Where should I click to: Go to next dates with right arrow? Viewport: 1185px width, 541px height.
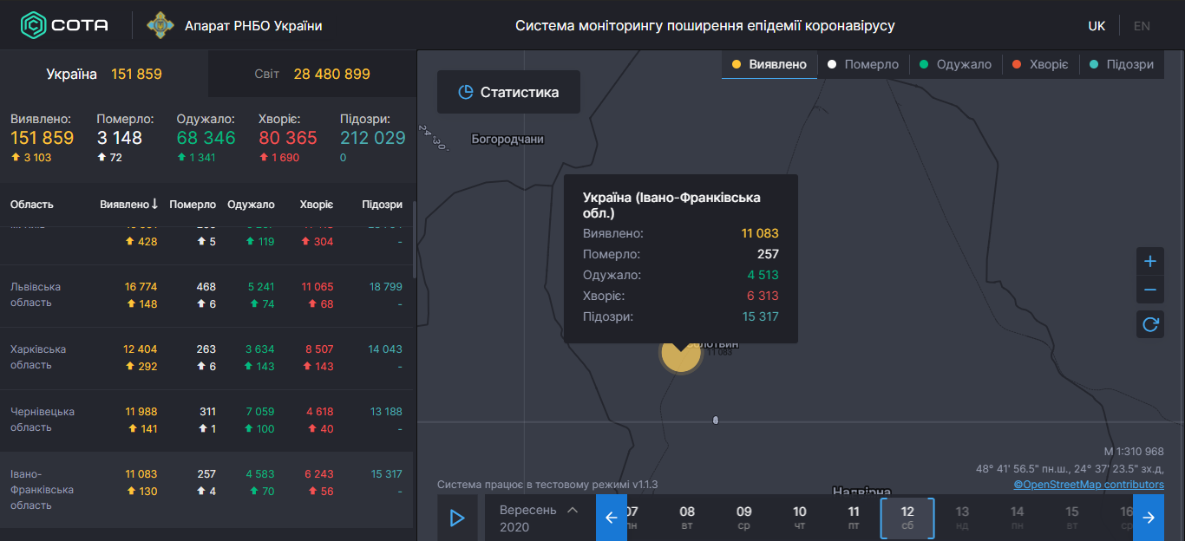(1149, 518)
